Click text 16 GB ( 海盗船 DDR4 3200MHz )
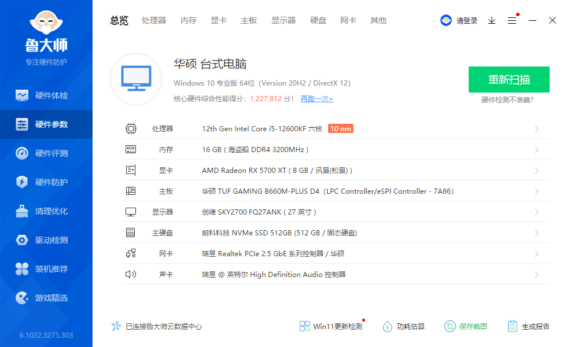Screen dimensions: 567x347 (255, 150)
